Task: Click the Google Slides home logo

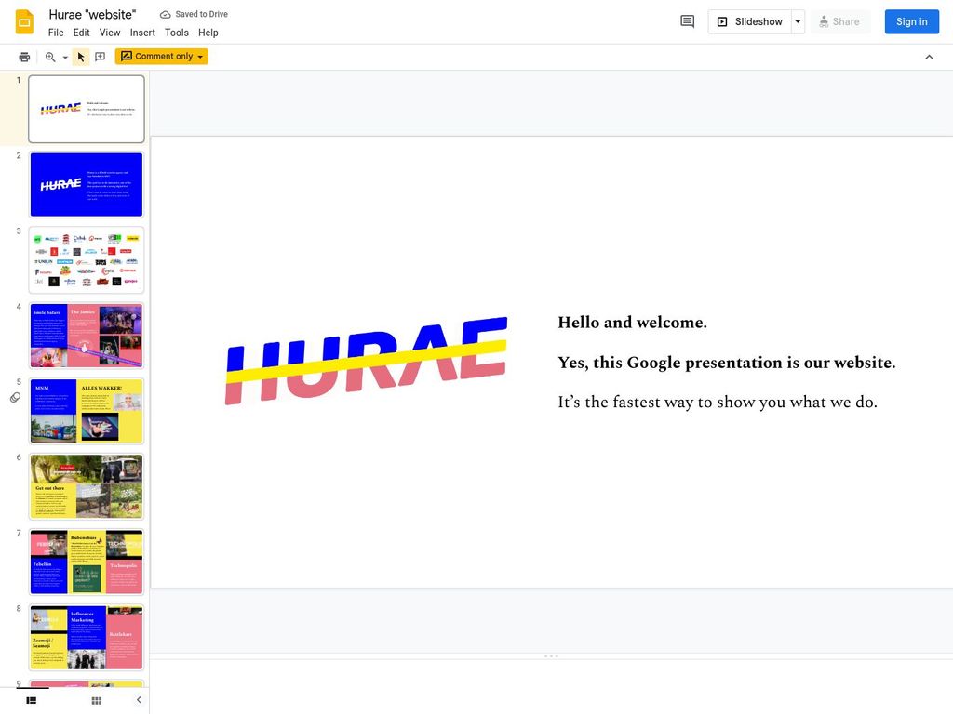Action: point(24,22)
